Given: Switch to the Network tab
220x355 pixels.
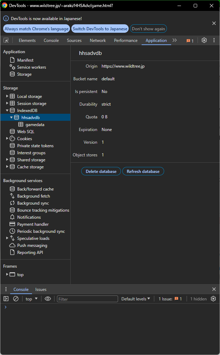Looking at the screenshot, I should [98, 41].
